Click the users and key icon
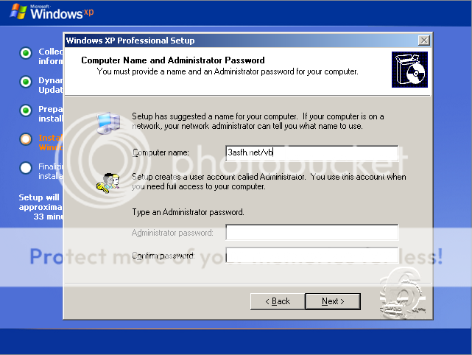 point(108,183)
